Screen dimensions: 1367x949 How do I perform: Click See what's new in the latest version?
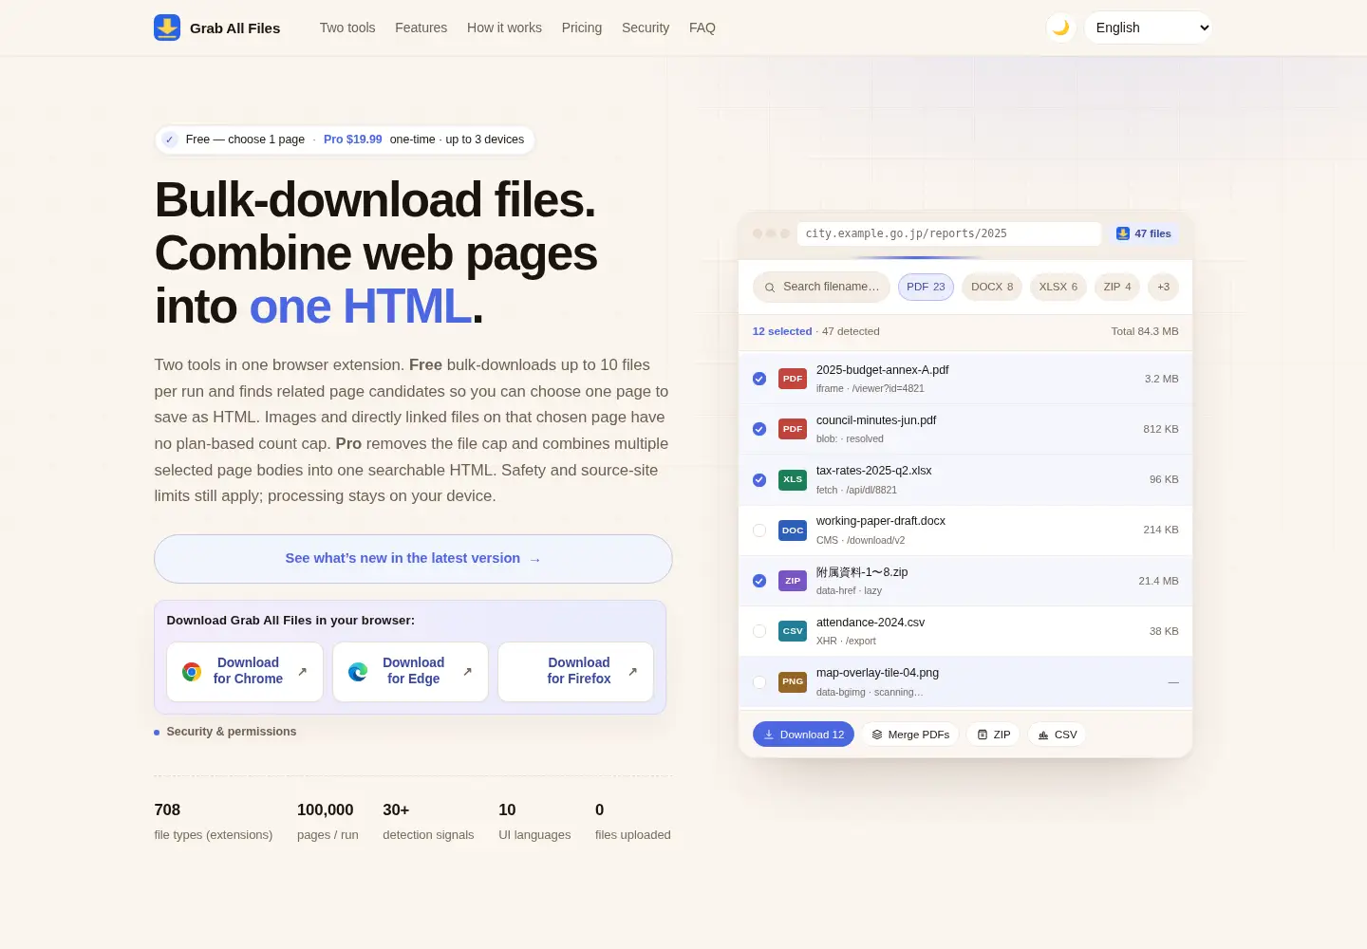[x=413, y=559]
